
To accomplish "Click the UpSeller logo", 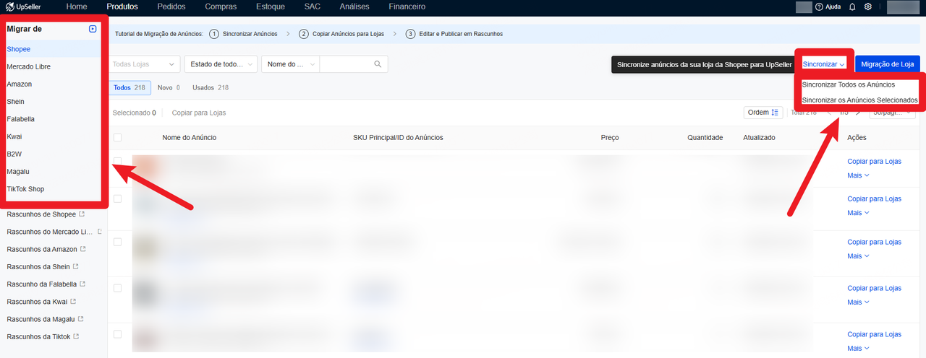I will (x=23, y=6).
